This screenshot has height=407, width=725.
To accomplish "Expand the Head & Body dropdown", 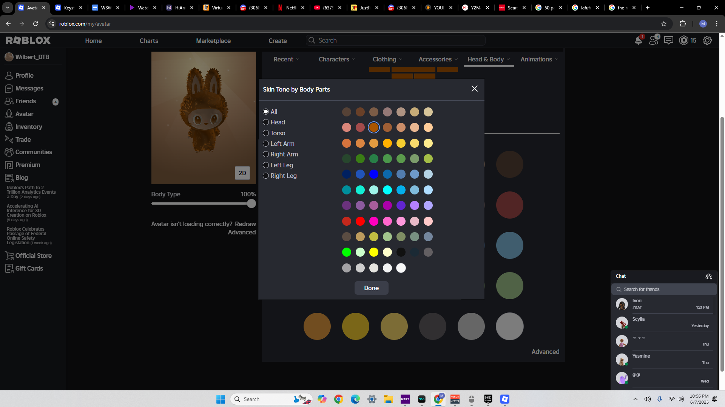I will click(489, 60).
